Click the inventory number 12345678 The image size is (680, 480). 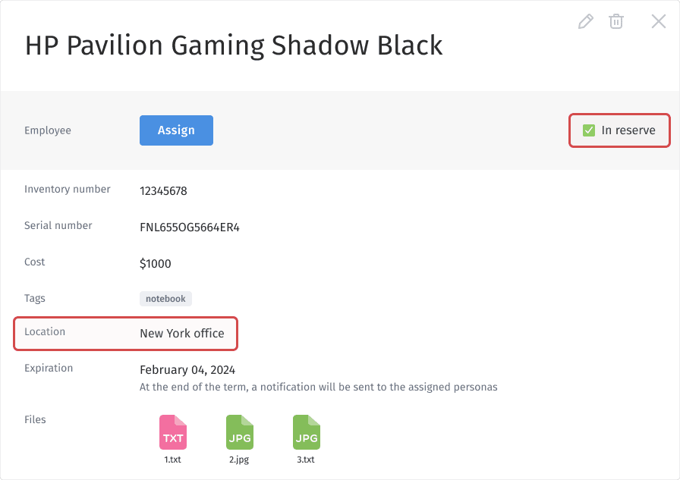(163, 191)
